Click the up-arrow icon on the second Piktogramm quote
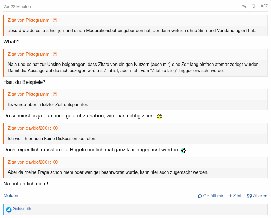Viewport: 271px width, 218px height. [55, 54]
